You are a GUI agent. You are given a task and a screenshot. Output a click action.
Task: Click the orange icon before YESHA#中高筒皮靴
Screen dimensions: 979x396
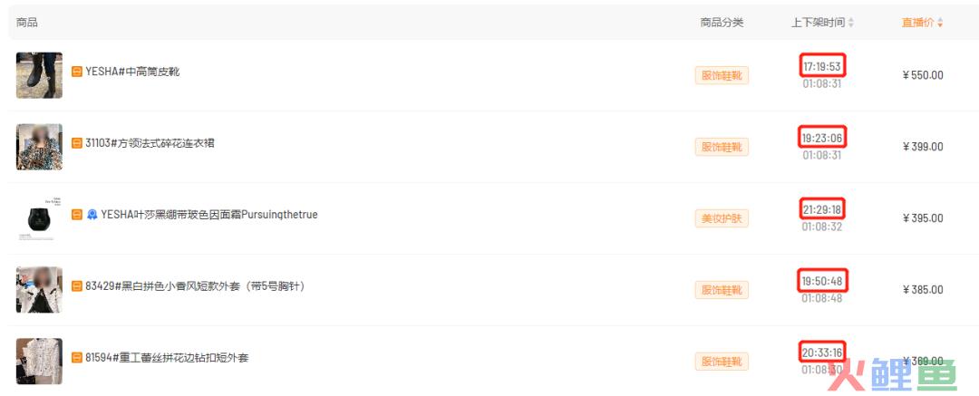[77, 72]
